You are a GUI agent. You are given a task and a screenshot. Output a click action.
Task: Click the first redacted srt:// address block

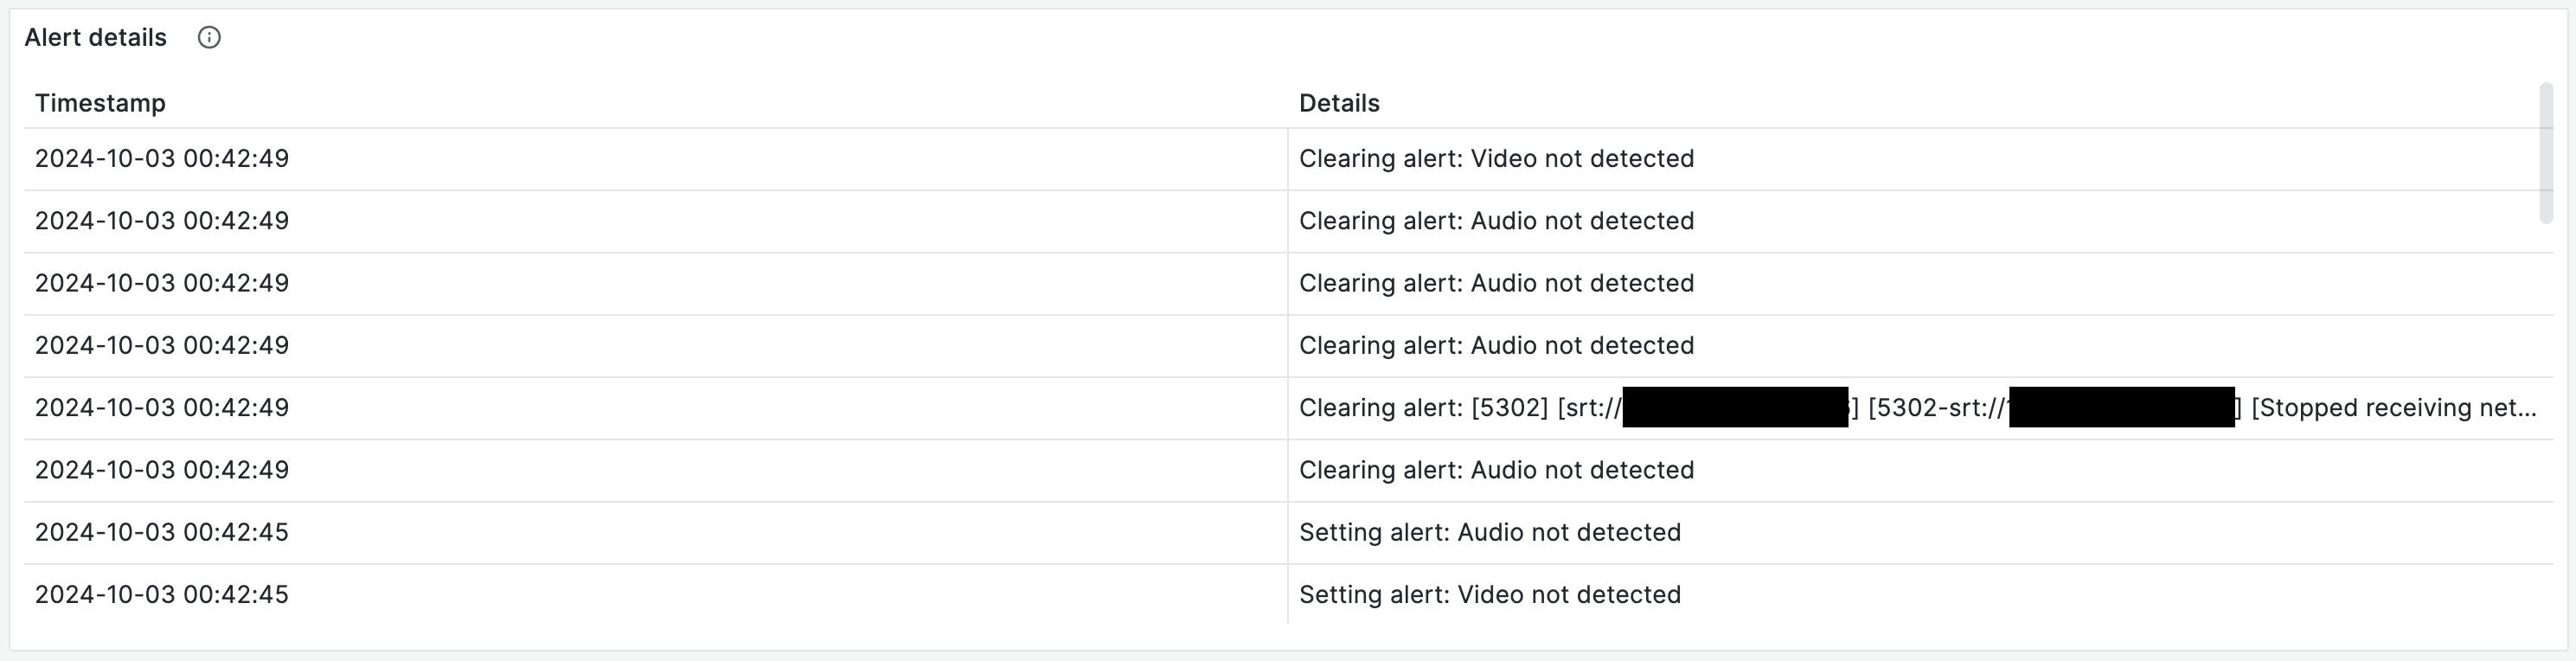pos(1735,408)
